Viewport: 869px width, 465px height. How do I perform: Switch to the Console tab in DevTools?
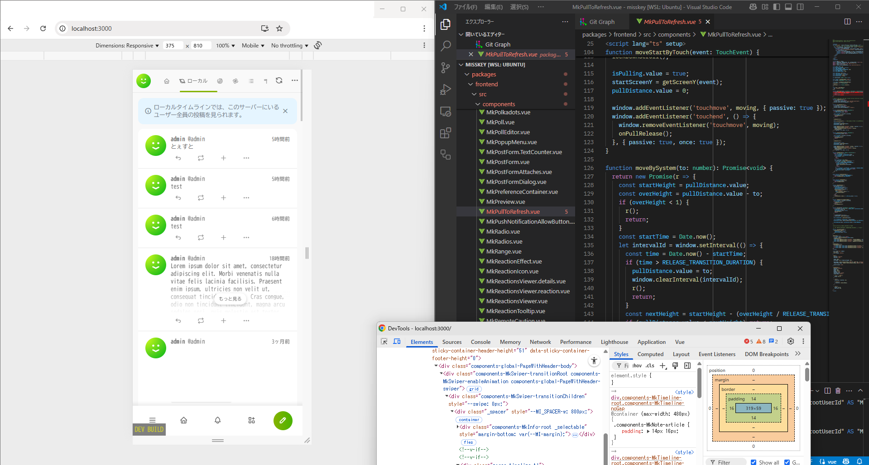click(x=480, y=342)
